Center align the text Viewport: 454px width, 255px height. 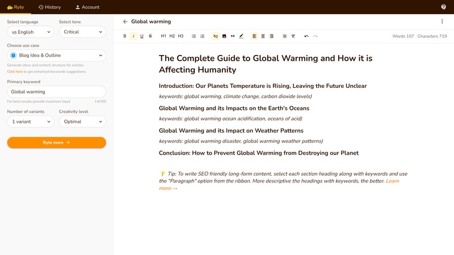tap(263, 36)
